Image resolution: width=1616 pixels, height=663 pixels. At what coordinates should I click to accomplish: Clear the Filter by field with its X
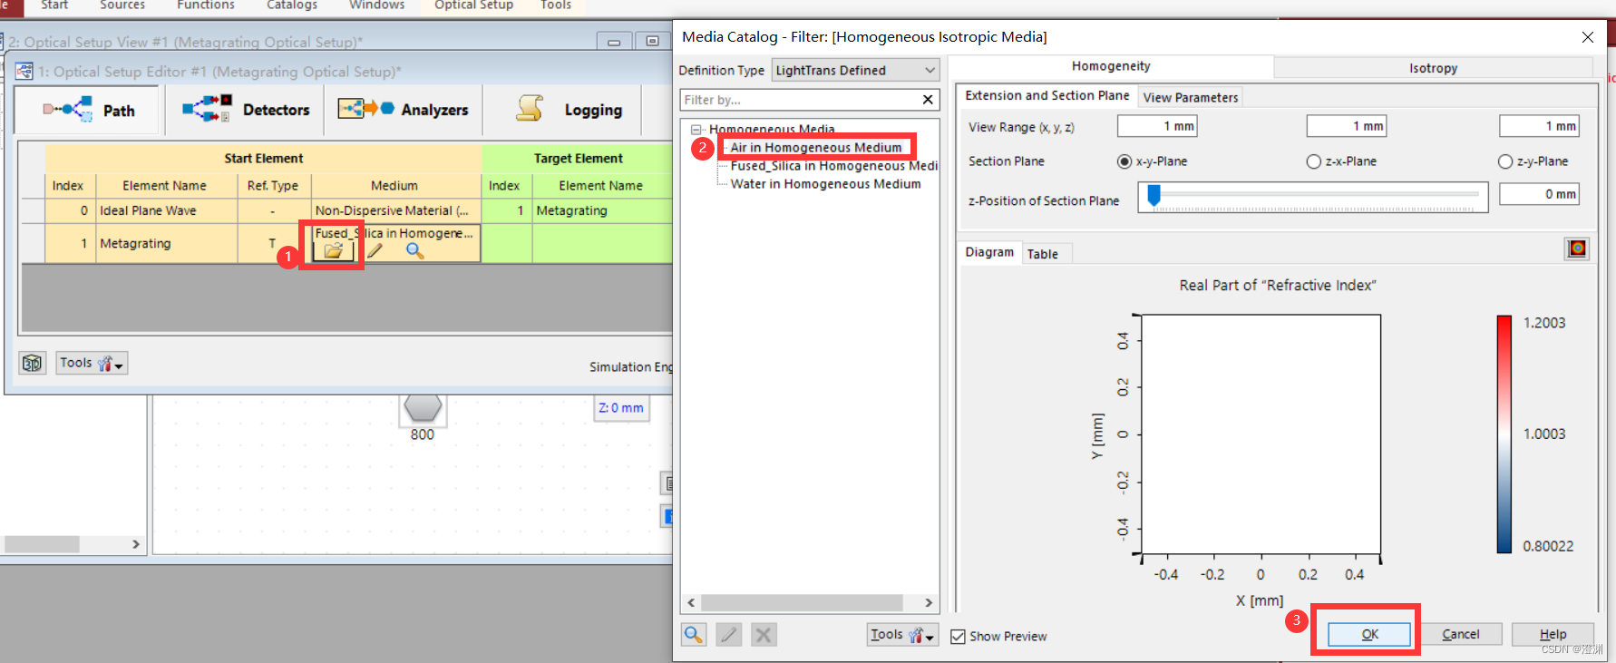[x=928, y=100]
